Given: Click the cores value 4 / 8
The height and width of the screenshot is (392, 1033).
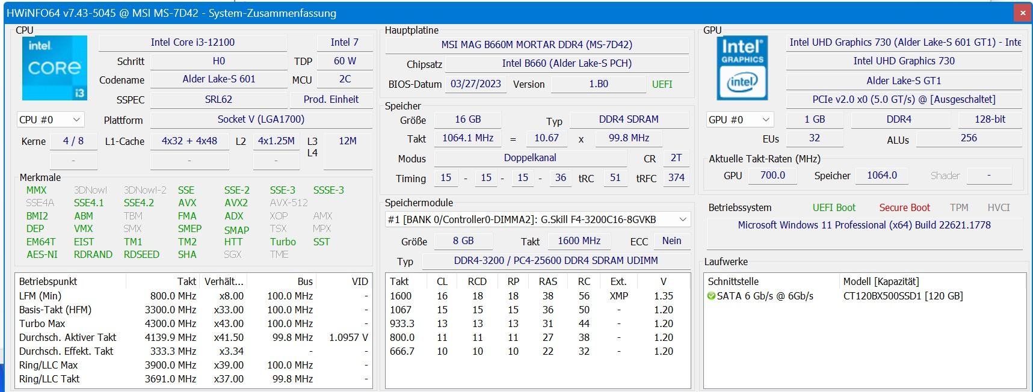Looking at the screenshot, I should point(73,141).
